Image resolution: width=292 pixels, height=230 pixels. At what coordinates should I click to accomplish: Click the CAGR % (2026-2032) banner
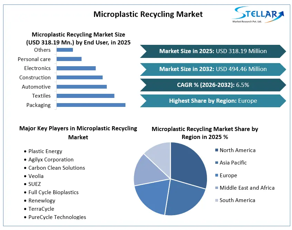pyautogui.click(x=213, y=85)
